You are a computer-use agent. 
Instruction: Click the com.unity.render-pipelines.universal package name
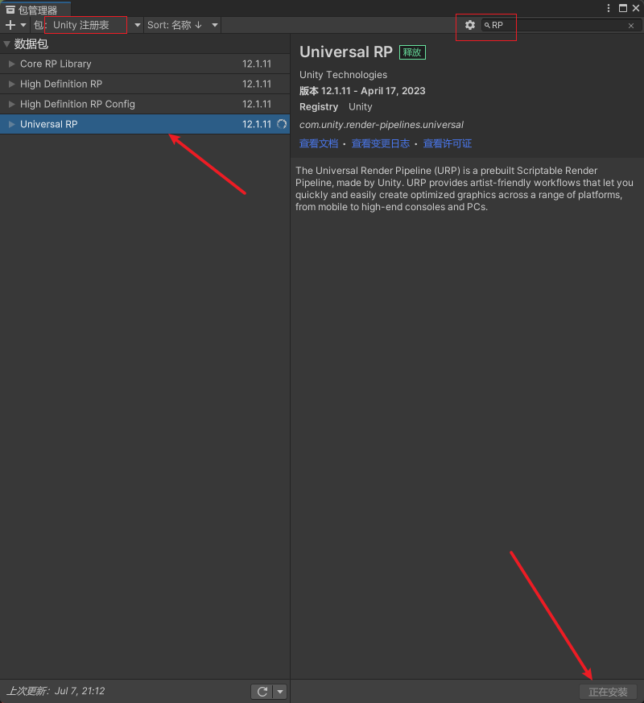382,125
